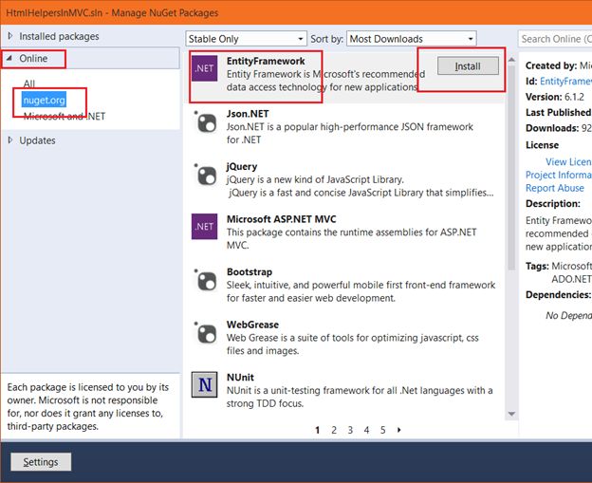The width and height of the screenshot is (592, 483).
Task: Open the Sort by Most Downloads dropdown
Action: [412, 39]
